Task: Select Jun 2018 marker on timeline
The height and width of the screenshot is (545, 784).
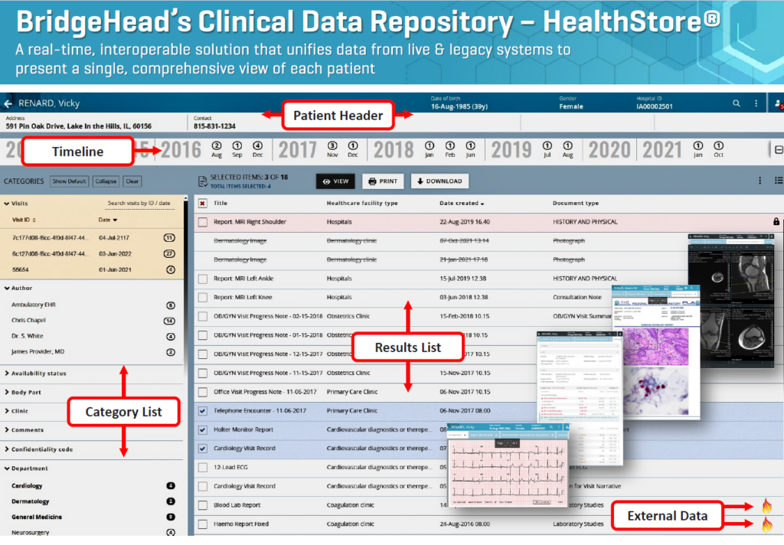Action: 471,149
